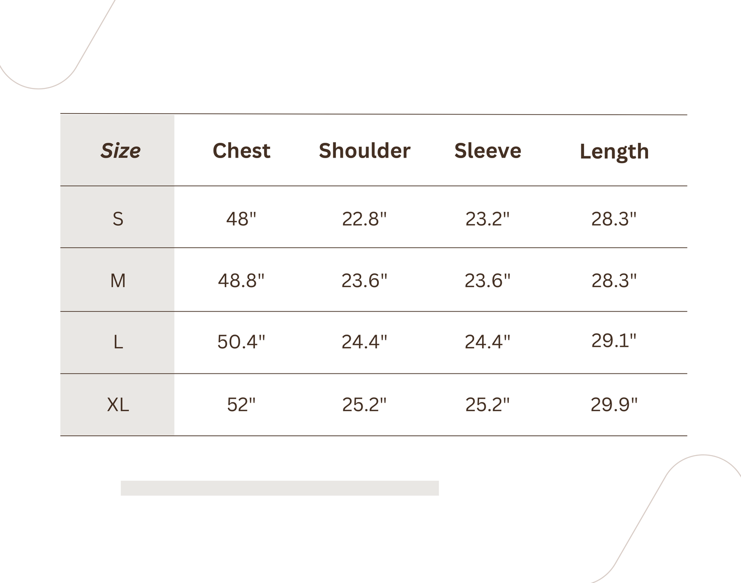Select the 48.8" chest measurement
Screen dimensions: 741x583
point(242,281)
